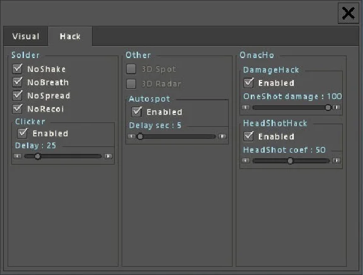Uncheck Autospot Enabled checkbox
Image resolution: width=363 pixels, height=275 pixels.
coord(137,112)
